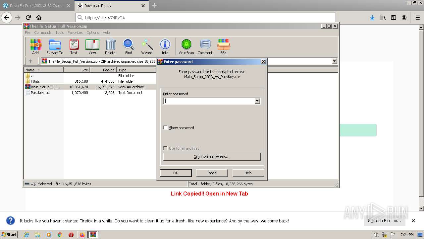Image resolution: width=424 pixels, height=239 pixels.
Task: Open the Favorites menu
Action: coord(75,33)
